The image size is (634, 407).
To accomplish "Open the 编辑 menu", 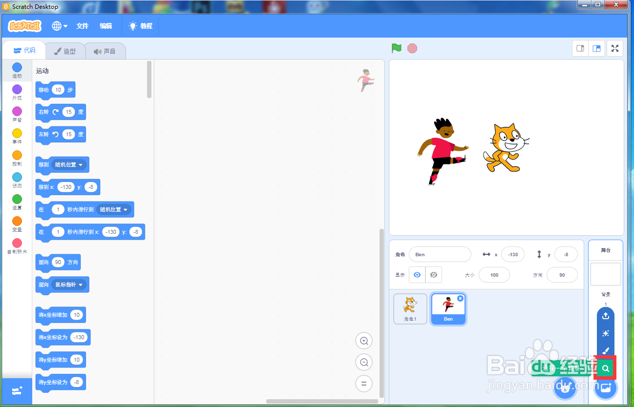I will 106,26.
